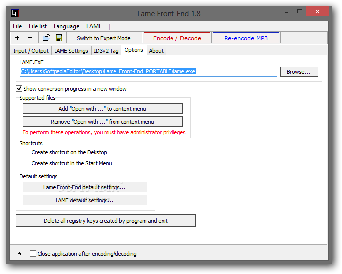Screen dimensions: 342x274
Task: Click the minus remove-file icon
Action: (x=30, y=38)
